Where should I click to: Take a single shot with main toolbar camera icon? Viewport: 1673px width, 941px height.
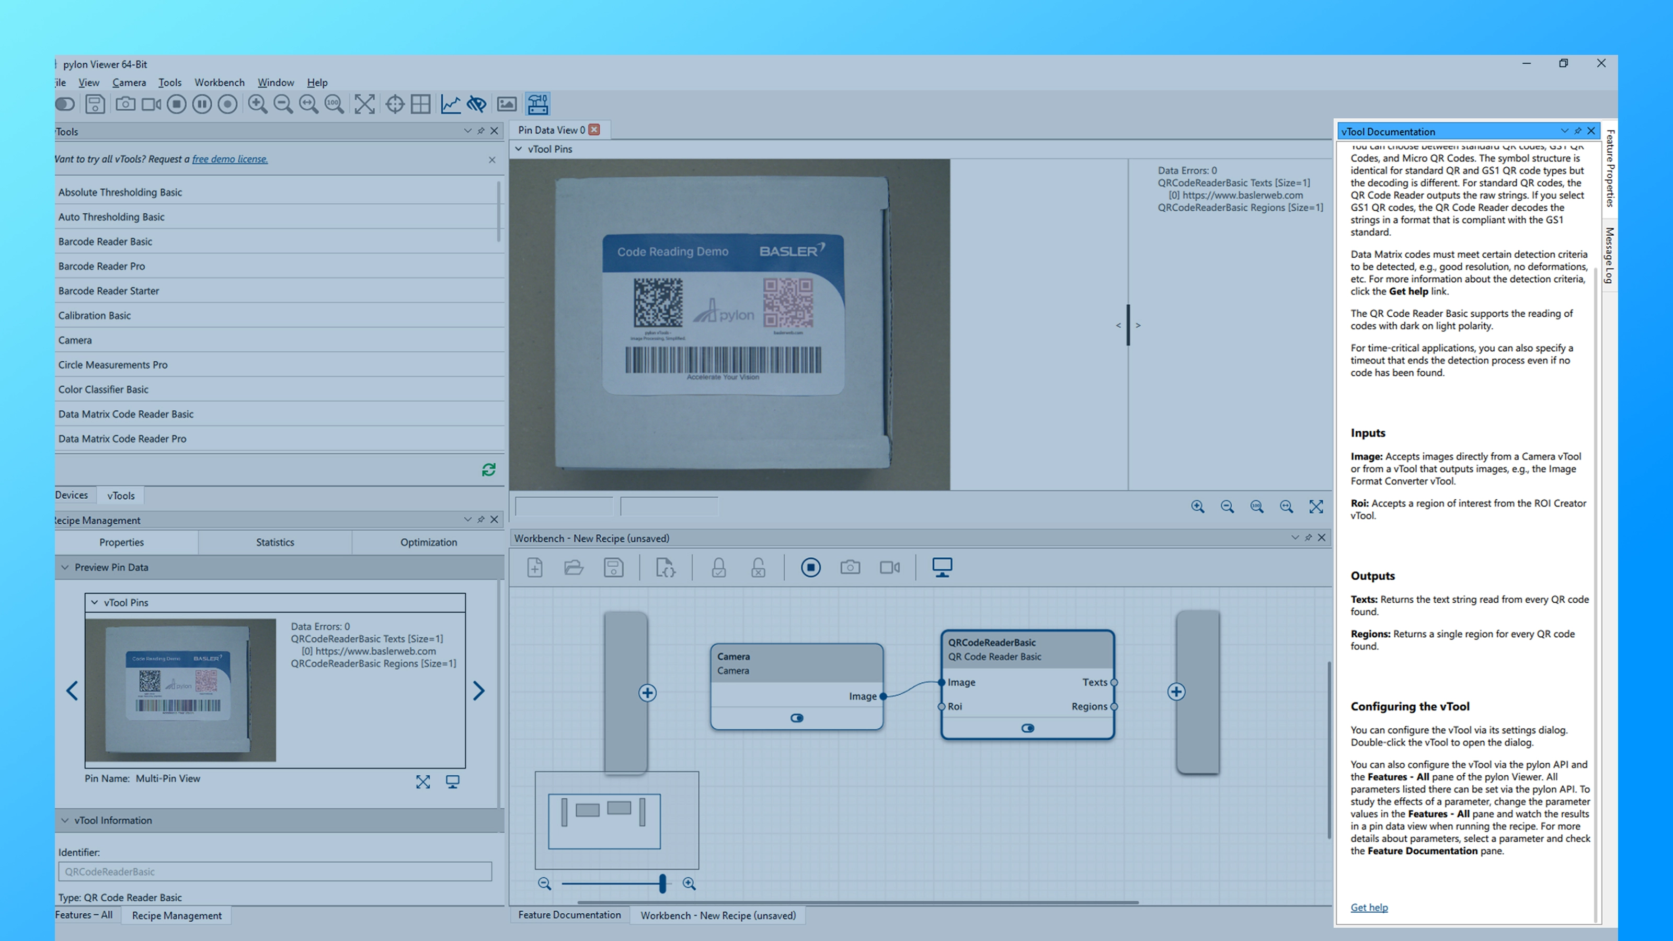125,104
